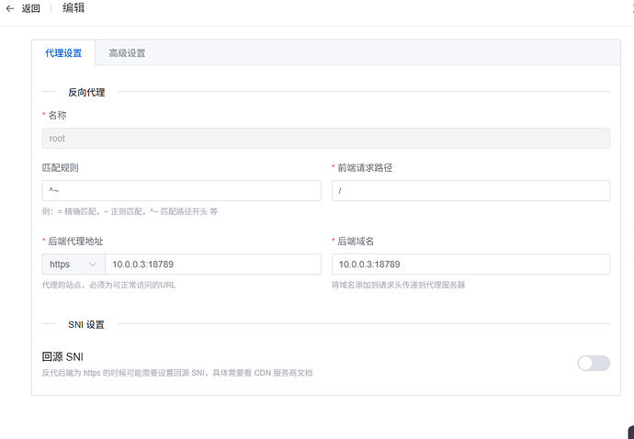This screenshot has width=634, height=439.
Task: Click the disabled 名称 field showing root
Action: 325,139
